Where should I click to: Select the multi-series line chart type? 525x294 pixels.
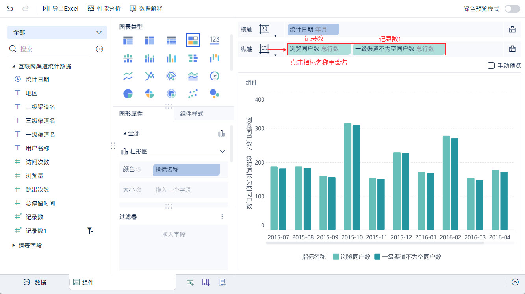point(150,76)
